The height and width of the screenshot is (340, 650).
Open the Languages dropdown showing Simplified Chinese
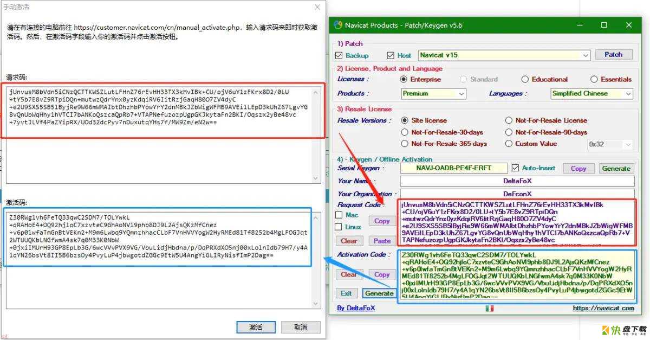coord(592,93)
